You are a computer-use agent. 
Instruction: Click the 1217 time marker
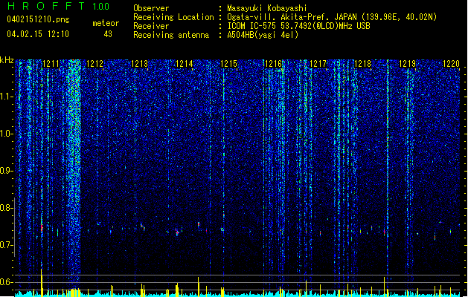318,64
